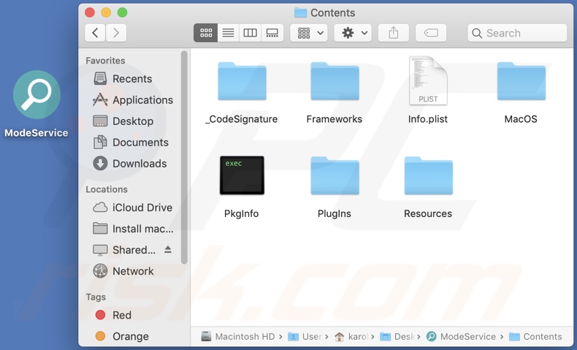Select the PkgInfo exec file
The height and width of the screenshot is (350, 577).
[242, 175]
